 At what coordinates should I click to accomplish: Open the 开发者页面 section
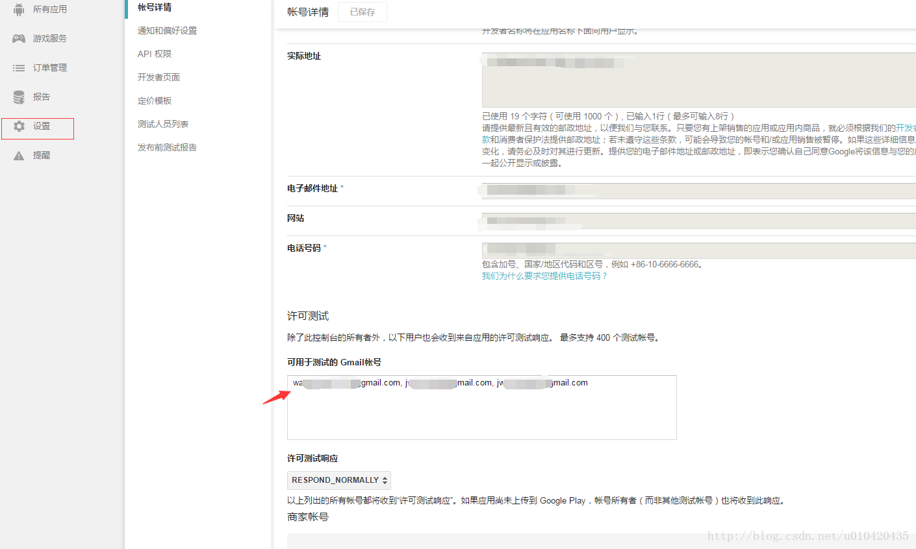pos(159,77)
